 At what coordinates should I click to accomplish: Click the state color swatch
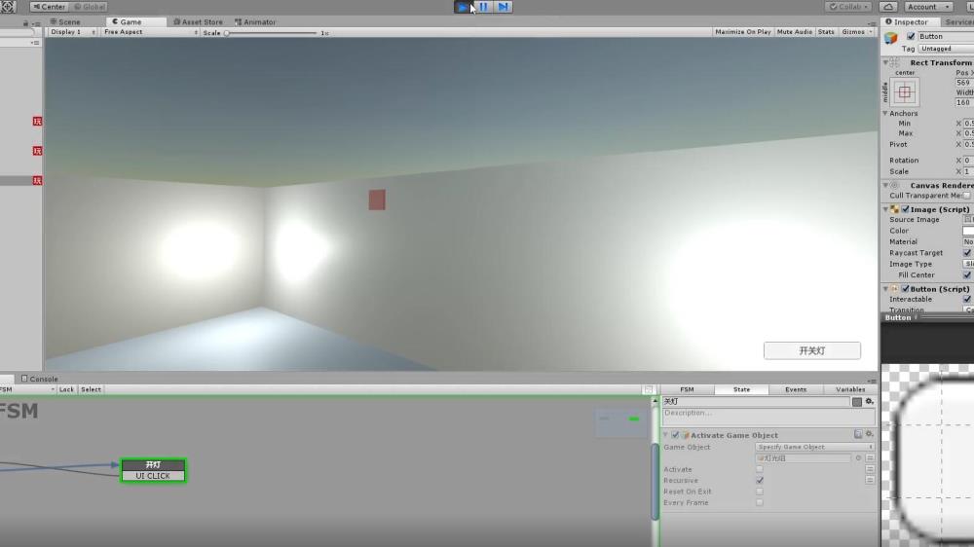tap(857, 402)
